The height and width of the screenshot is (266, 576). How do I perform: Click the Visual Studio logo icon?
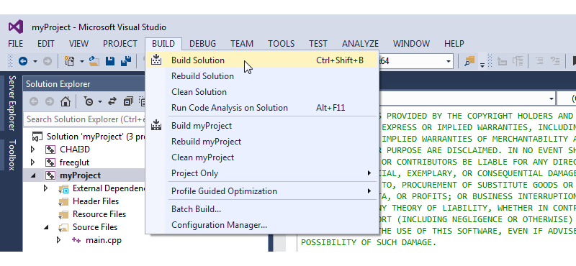tap(16, 27)
